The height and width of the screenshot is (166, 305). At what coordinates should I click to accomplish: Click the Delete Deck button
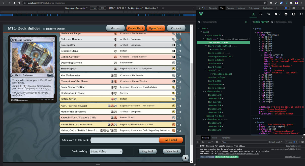click(172, 151)
